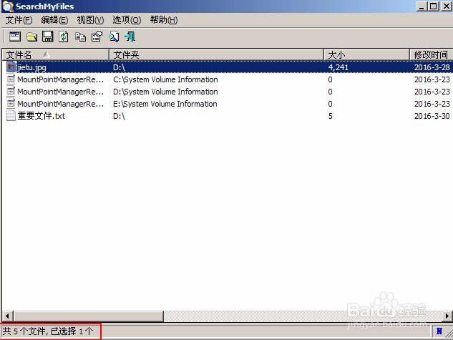The image size is (453, 340).
Task: Click the horizontal scrollbar left arrow
Action: click(7, 316)
